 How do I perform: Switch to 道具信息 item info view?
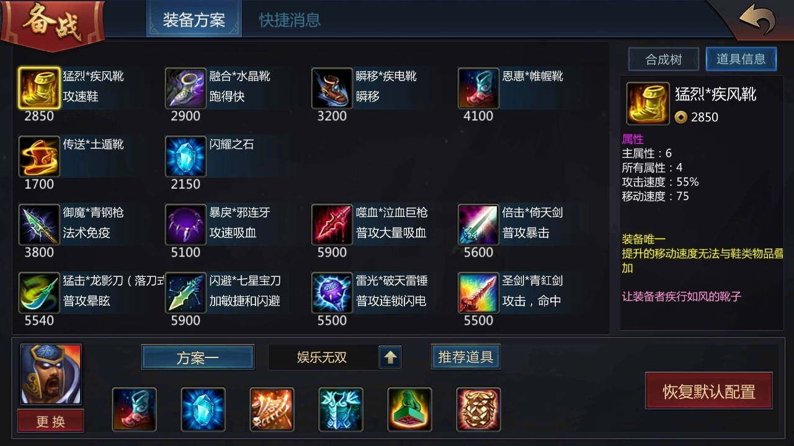tap(741, 59)
